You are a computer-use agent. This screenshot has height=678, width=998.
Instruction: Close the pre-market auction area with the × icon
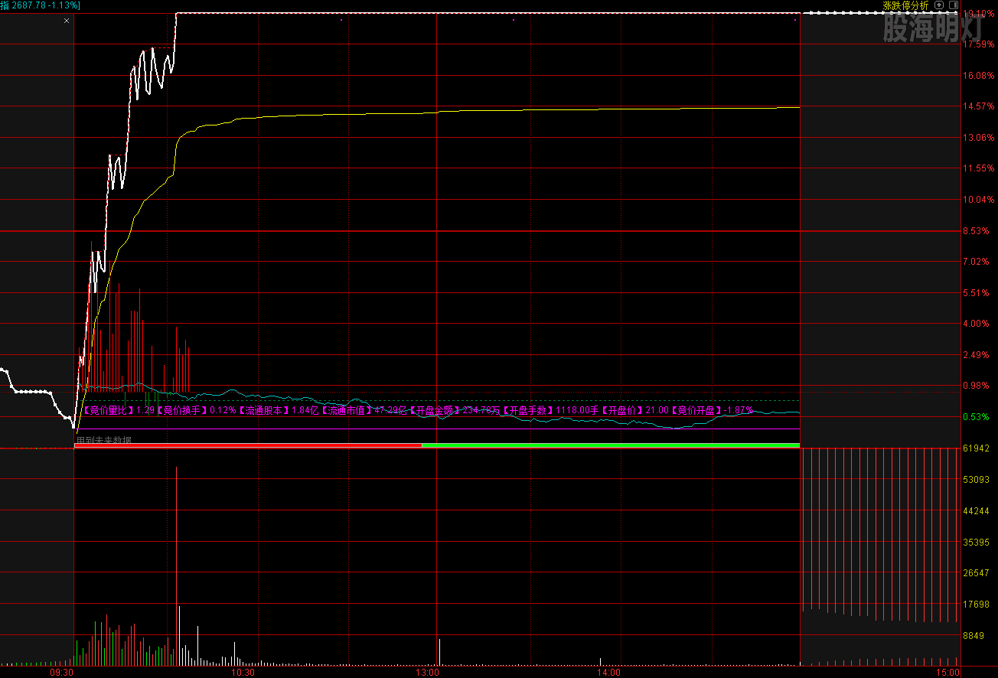point(67,21)
